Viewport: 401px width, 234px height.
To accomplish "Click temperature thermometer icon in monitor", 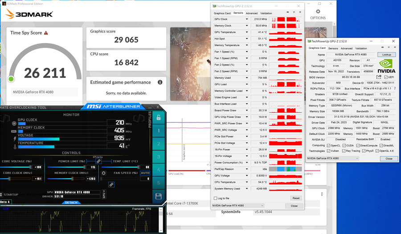I will tap(15, 147).
